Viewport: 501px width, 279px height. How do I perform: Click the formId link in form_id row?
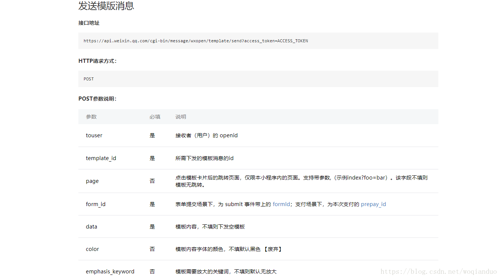(x=281, y=204)
